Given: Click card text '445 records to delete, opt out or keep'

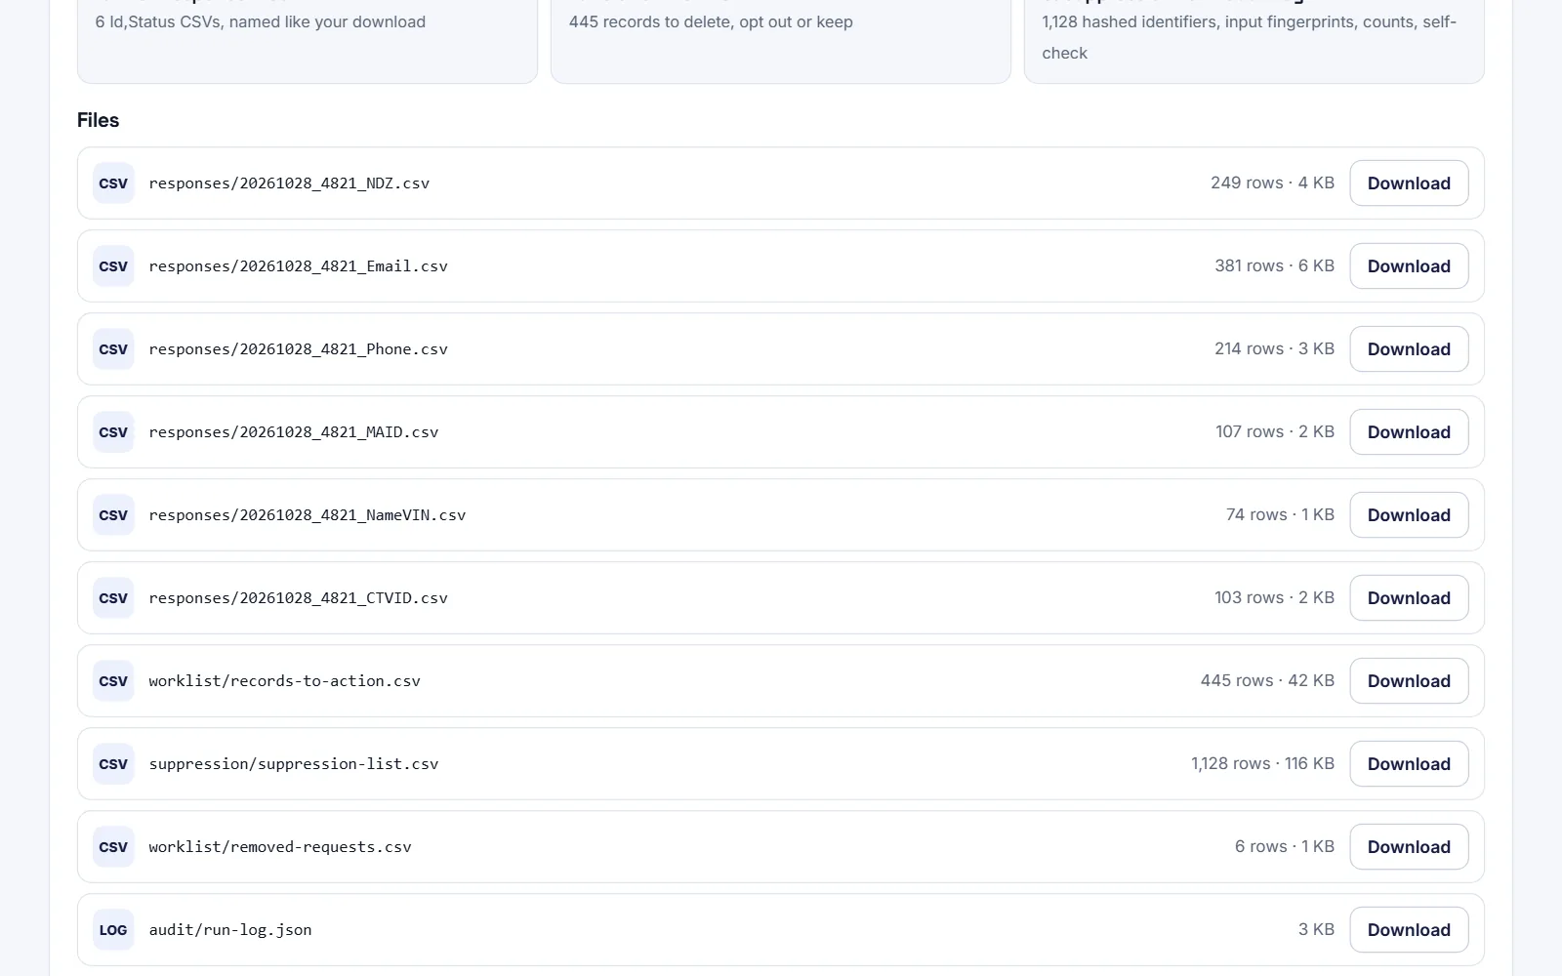Looking at the screenshot, I should click(x=711, y=21).
